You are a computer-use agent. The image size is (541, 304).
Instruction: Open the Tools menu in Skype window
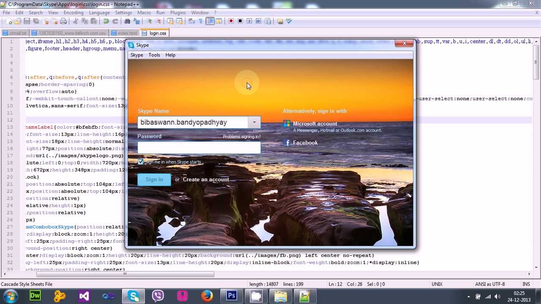(154, 55)
